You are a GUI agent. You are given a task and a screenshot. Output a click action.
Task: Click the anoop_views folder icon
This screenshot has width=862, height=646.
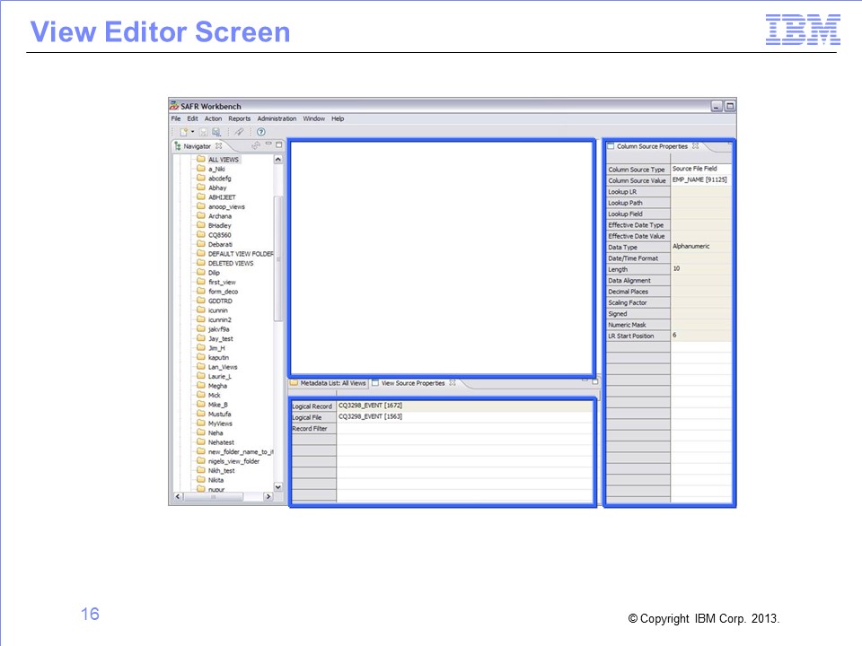(200, 206)
